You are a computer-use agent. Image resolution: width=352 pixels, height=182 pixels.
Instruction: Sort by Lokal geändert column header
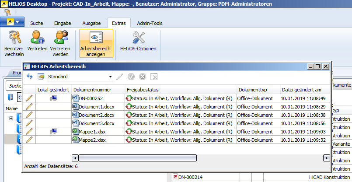tap(53, 90)
